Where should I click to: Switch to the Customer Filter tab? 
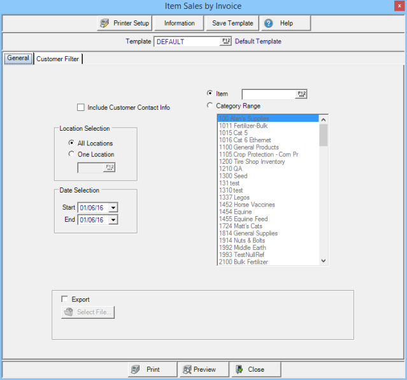coord(58,59)
